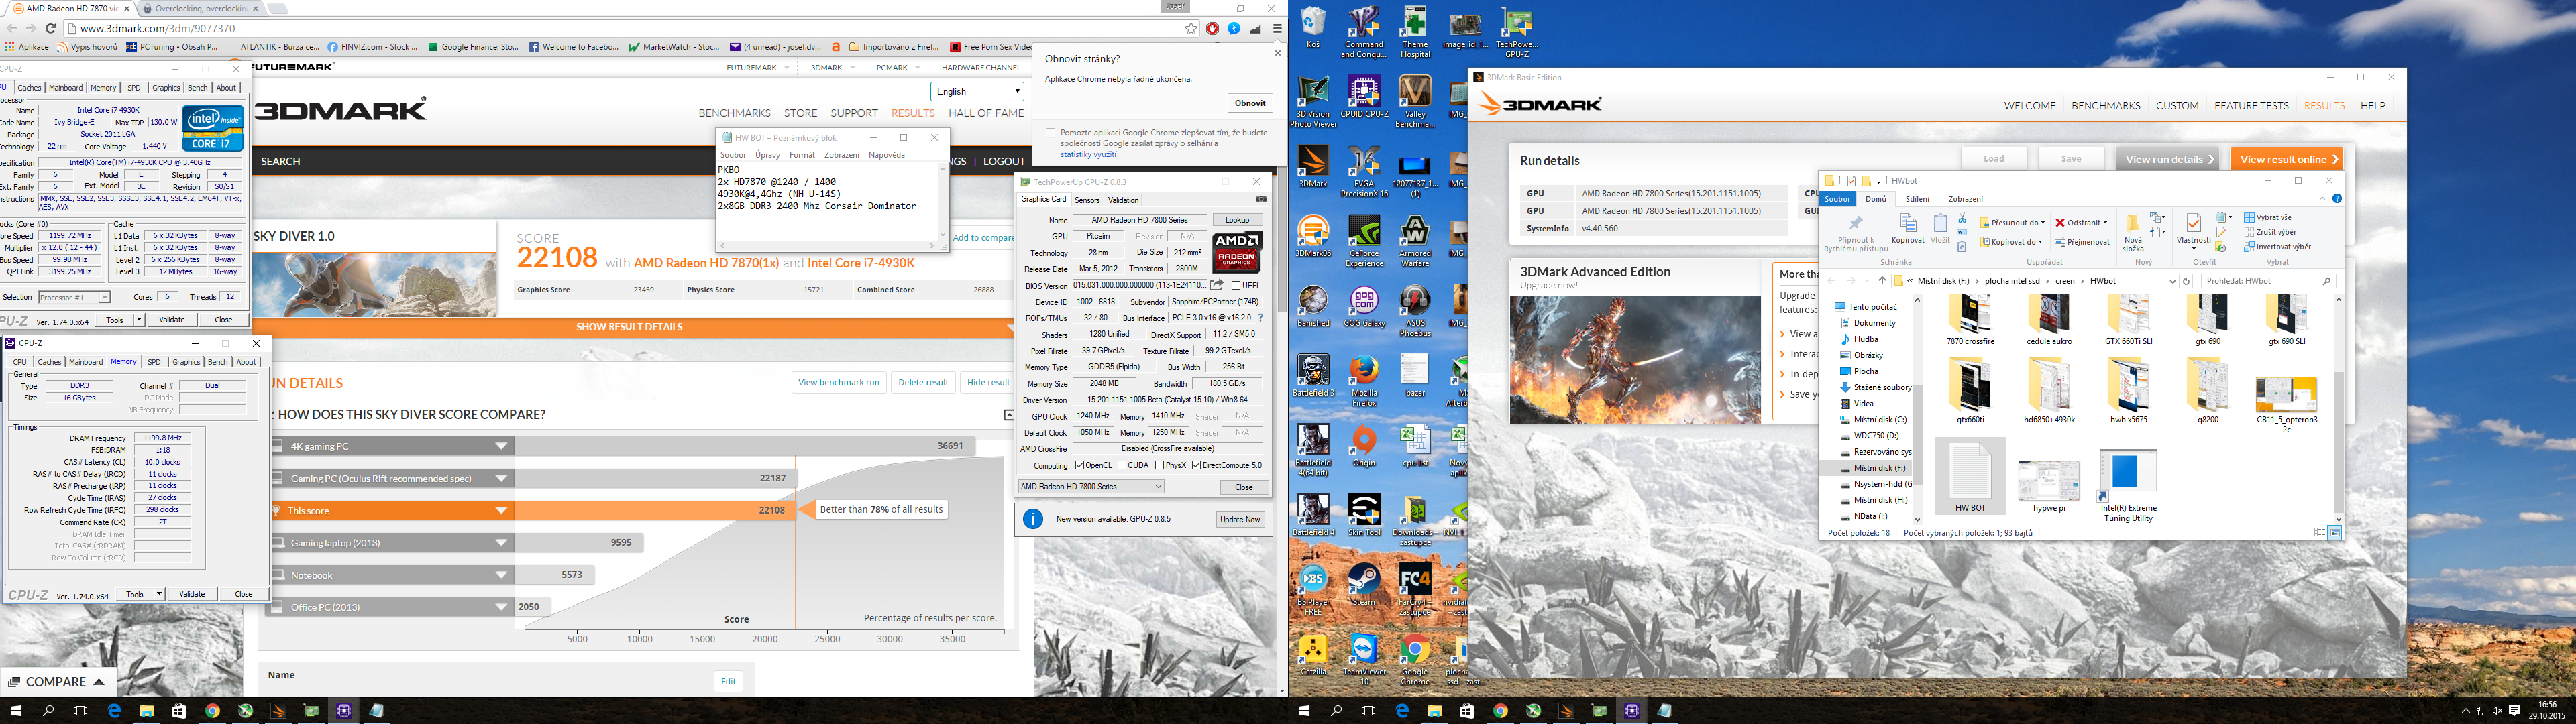Click the Lookup button in GPU-Z
The image size is (2576, 724).
click(x=1237, y=220)
